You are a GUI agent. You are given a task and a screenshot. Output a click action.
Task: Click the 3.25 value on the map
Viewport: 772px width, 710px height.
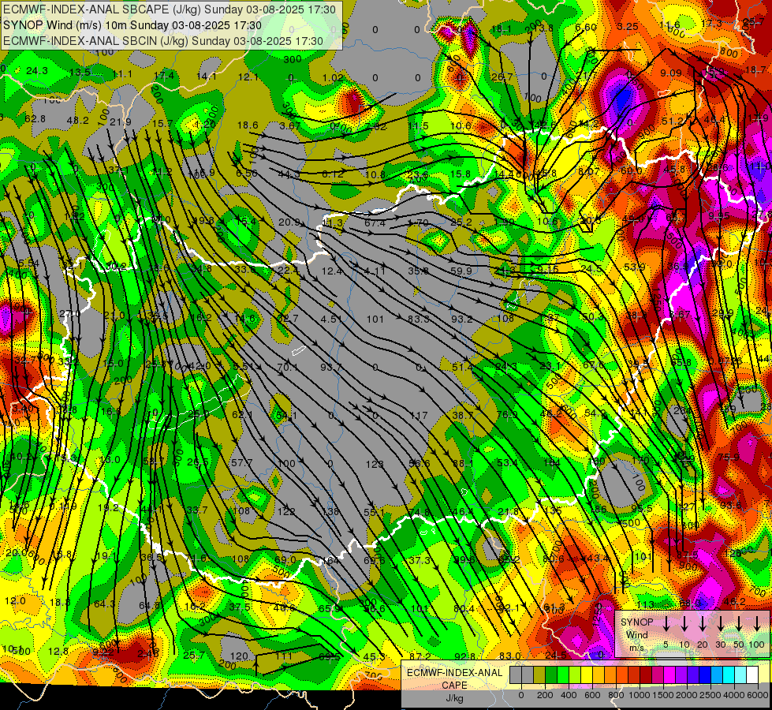point(628,27)
